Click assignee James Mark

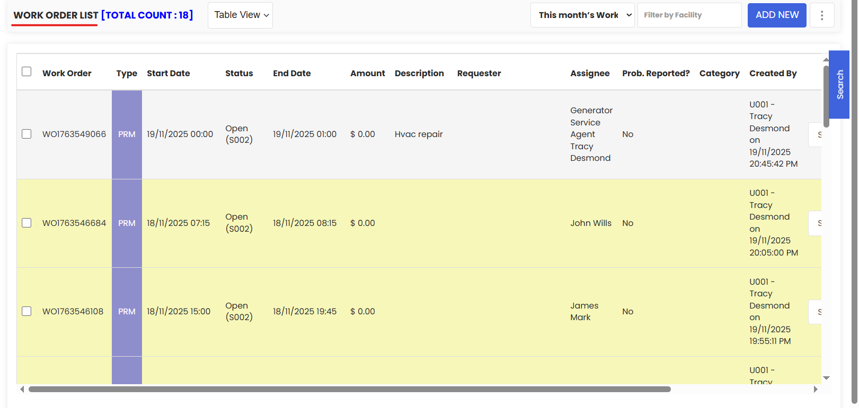(584, 311)
